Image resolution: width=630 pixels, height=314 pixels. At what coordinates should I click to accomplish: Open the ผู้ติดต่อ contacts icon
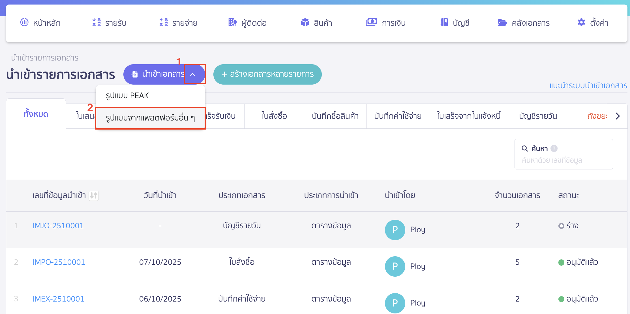tap(232, 22)
